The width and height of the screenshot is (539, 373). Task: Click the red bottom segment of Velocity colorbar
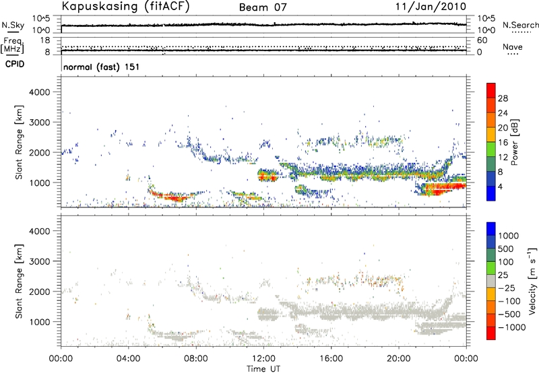(x=491, y=333)
